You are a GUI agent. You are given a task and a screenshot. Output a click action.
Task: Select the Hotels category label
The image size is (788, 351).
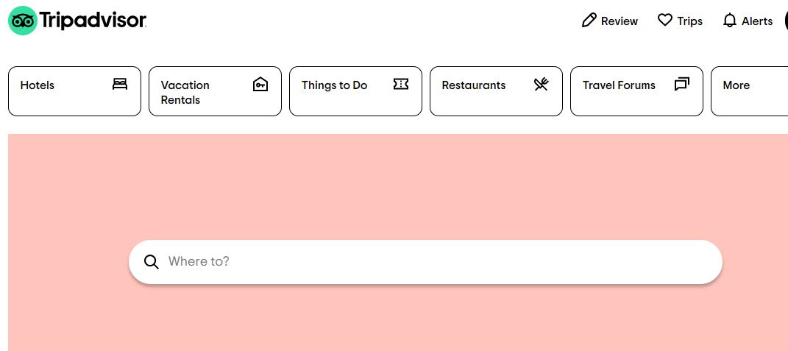(38, 85)
